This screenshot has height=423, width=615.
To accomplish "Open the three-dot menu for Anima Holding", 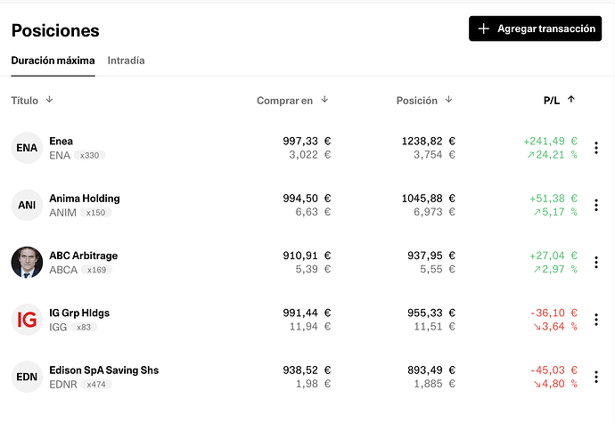I will point(596,206).
